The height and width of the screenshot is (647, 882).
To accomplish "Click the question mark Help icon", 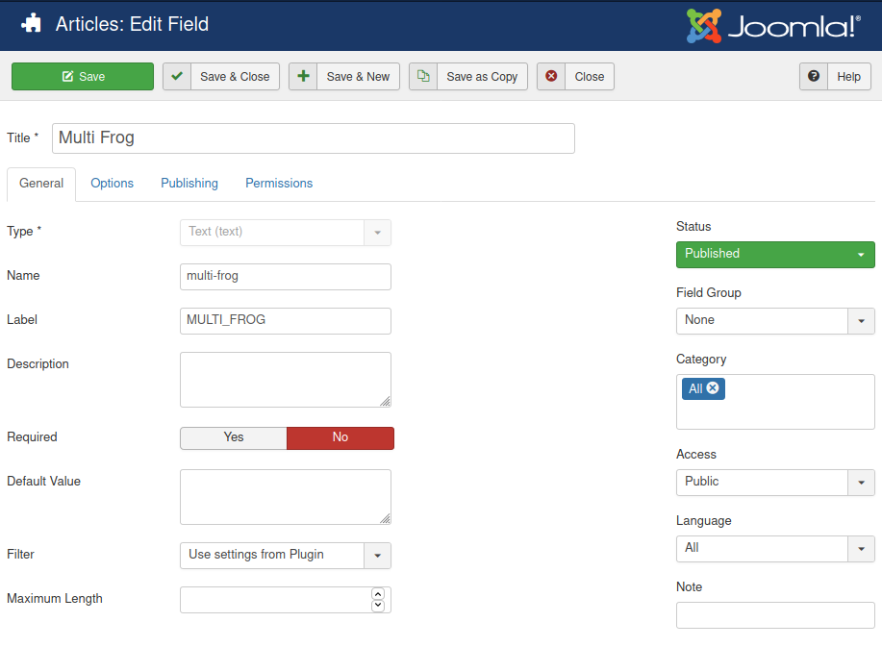I will pyautogui.click(x=814, y=76).
